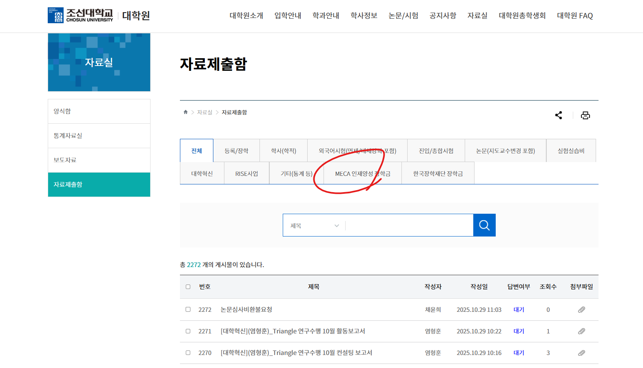Go to 통계자료실 in the sidebar
Viewport: 643px width, 368px height.
point(68,136)
